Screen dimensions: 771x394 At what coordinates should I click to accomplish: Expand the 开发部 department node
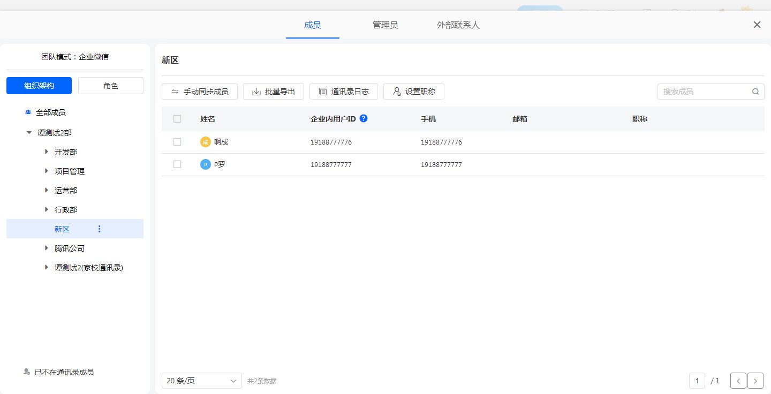47,152
